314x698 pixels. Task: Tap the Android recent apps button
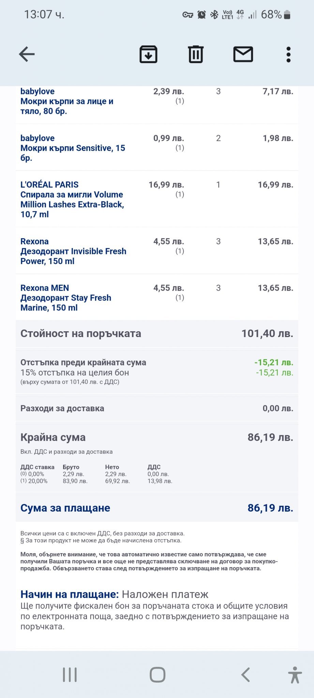pyautogui.click(x=70, y=674)
